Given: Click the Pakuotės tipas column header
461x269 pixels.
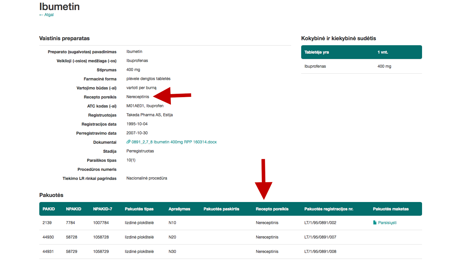Looking at the screenshot, I should tap(139, 209).
